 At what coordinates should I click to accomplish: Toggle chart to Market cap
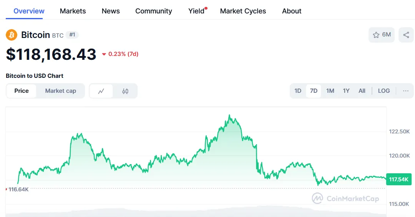[60, 91]
